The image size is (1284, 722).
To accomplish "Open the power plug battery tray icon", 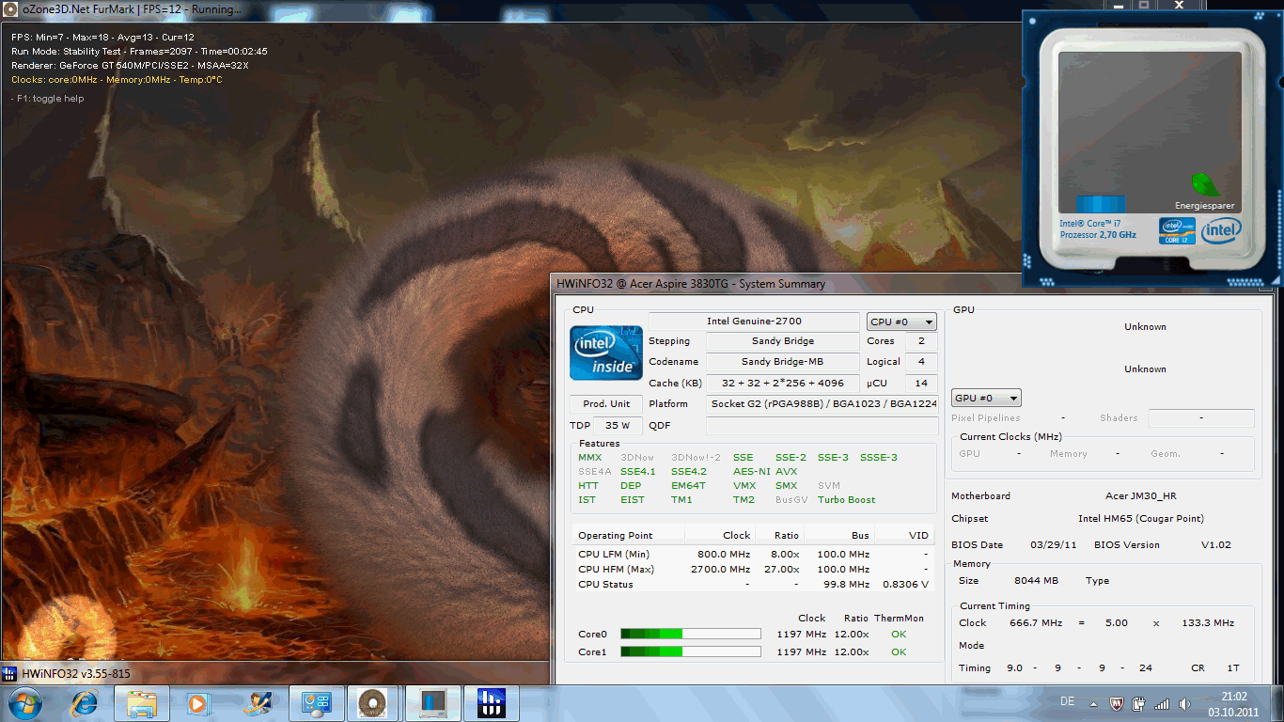I will tap(1139, 703).
